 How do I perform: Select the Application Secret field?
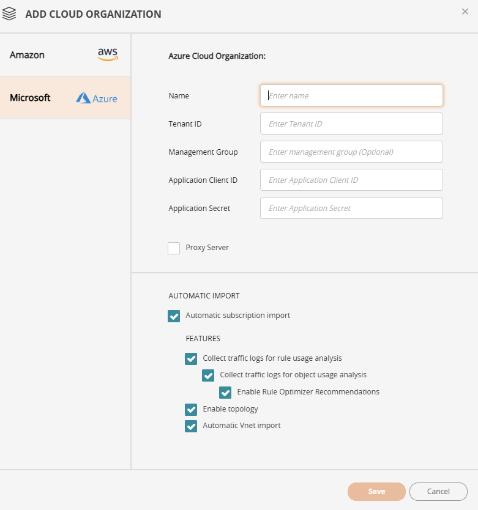click(351, 208)
